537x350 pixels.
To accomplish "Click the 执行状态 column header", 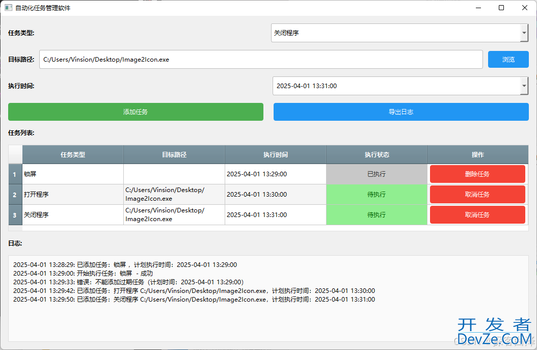I will click(377, 155).
